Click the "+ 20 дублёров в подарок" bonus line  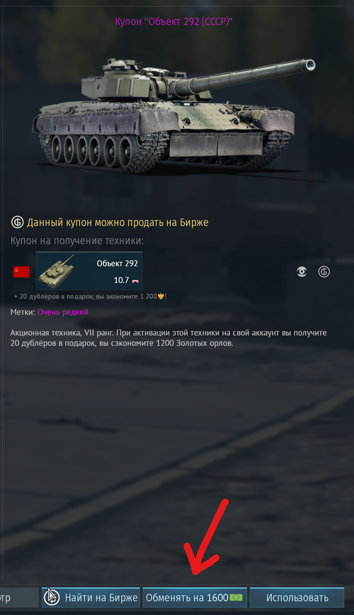pyautogui.click(x=91, y=297)
